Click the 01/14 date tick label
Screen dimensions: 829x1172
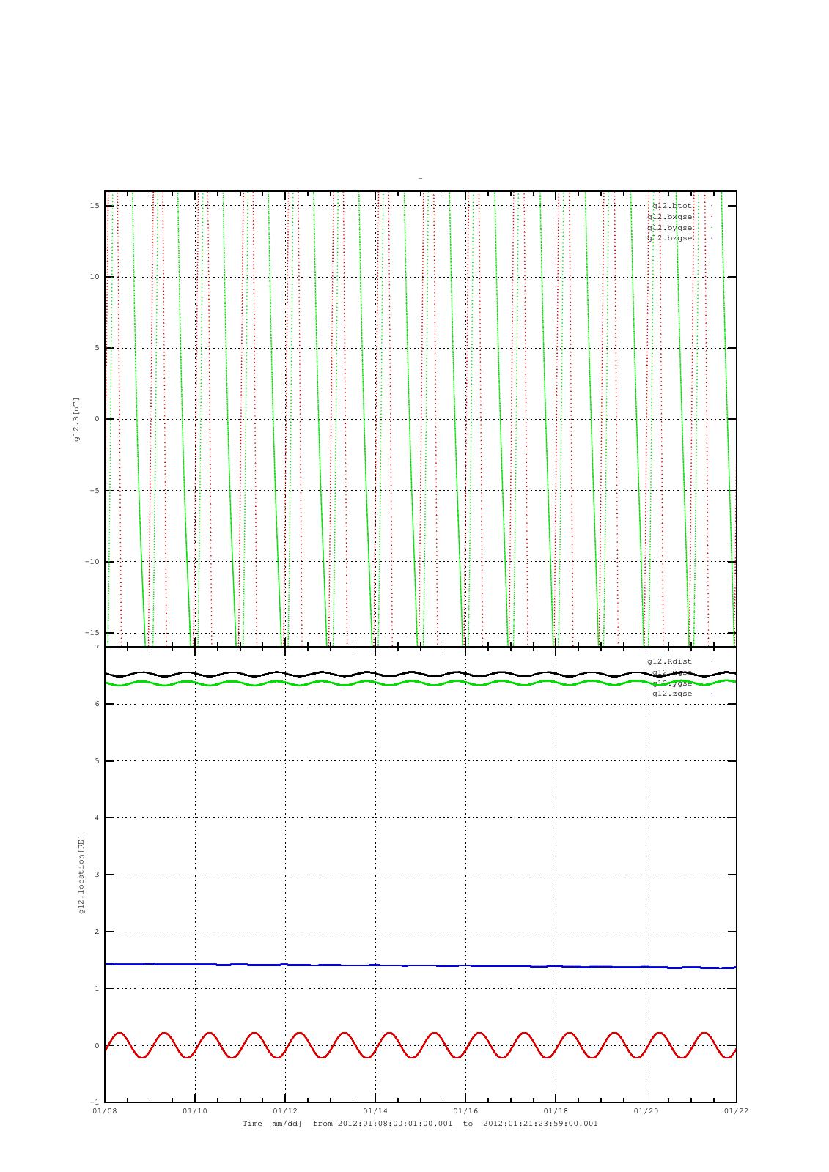click(375, 1110)
